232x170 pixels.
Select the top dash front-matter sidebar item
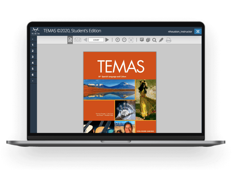tap(33, 39)
